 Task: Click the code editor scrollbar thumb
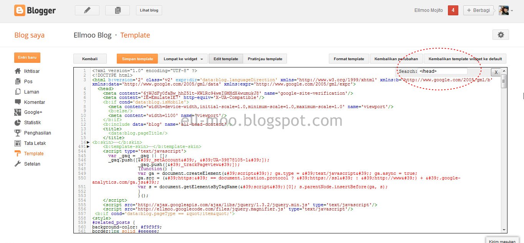pos(504,81)
